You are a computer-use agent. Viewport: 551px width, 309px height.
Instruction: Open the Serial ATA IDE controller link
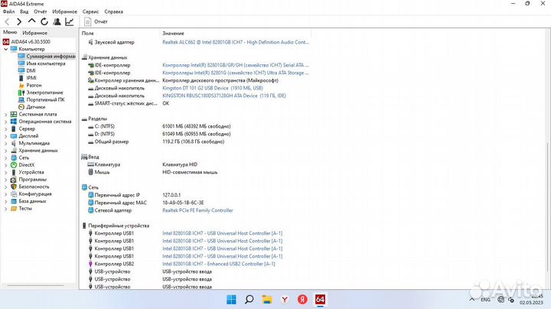(236, 65)
